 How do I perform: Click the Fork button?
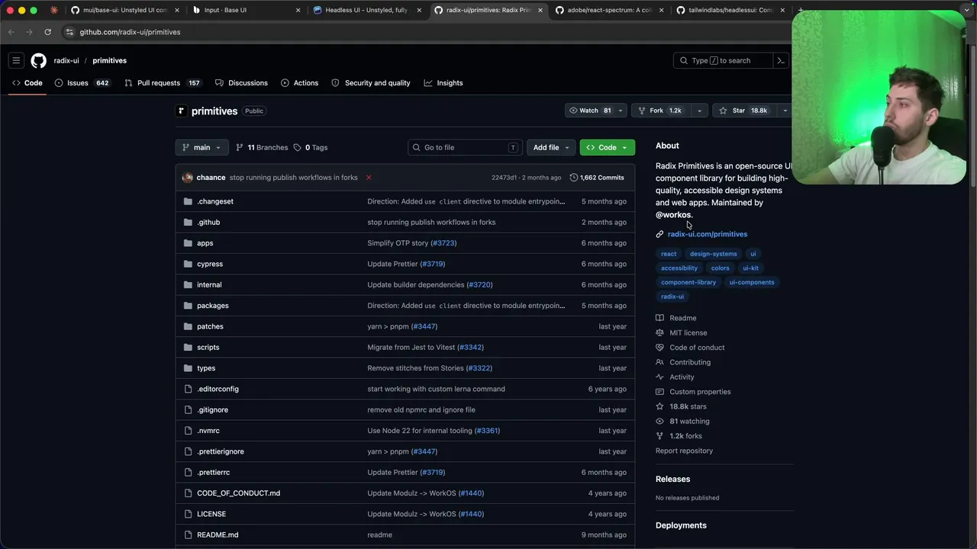point(661,111)
